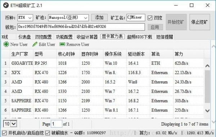Screen dimensions: 216x137
Task: Switch to the 收益计算器 tab
Action: pos(87,37)
